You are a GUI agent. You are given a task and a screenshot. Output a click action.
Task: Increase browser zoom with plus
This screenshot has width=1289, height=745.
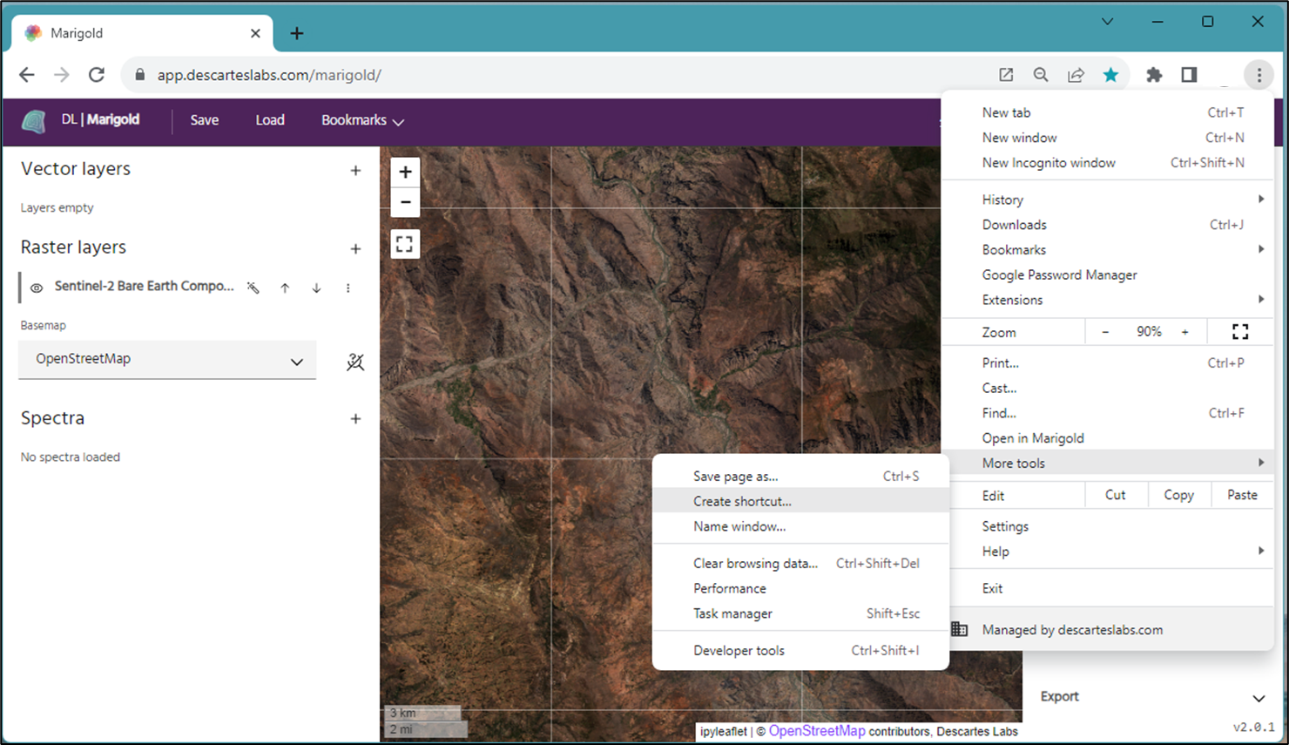tap(1184, 332)
